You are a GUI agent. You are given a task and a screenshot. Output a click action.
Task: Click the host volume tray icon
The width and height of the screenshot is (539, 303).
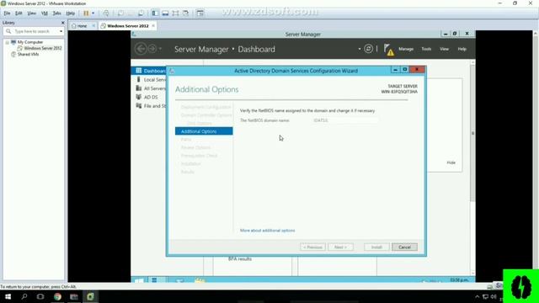(x=494, y=297)
